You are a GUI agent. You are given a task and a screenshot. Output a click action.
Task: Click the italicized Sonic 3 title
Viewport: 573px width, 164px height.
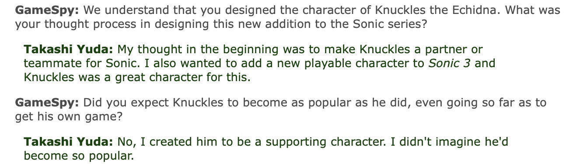click(449, 63)
